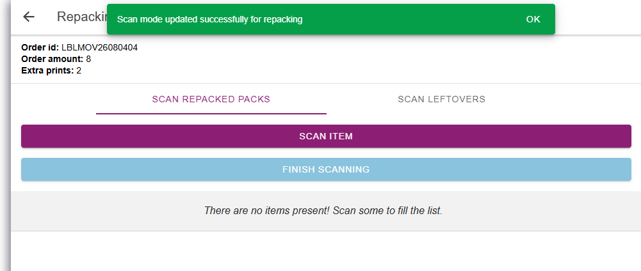Click the purple Scan Item button
Viewport: 641px width, 271px height.
(326, 136)
